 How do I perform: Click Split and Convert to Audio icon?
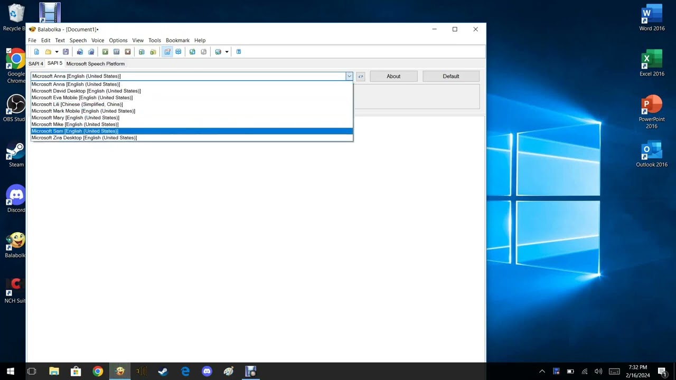coord(91,52)
